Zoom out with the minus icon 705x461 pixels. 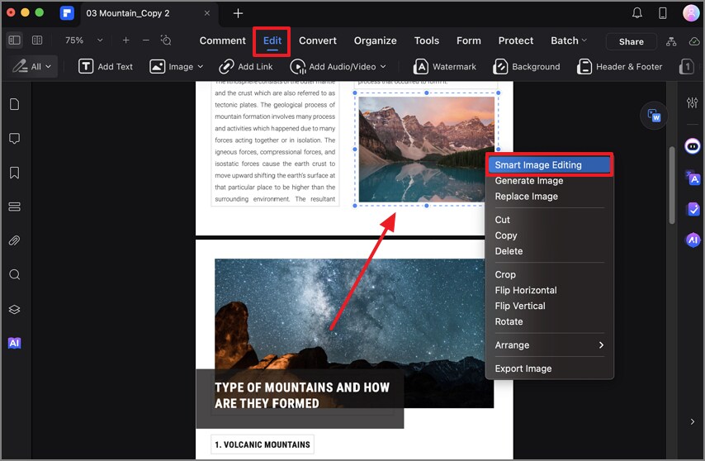146,40
